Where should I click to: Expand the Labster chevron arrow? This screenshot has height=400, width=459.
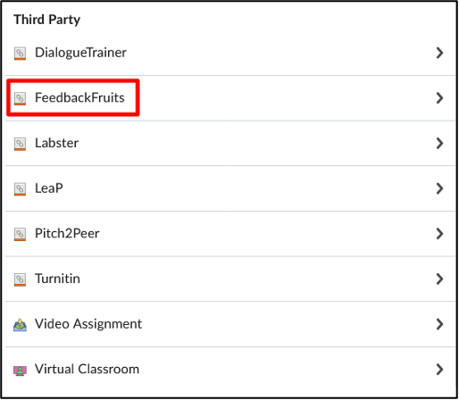439,144
